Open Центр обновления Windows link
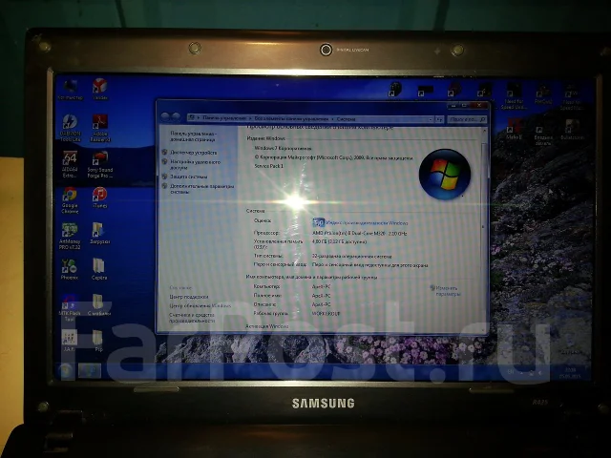 click(x=200, y=306)
